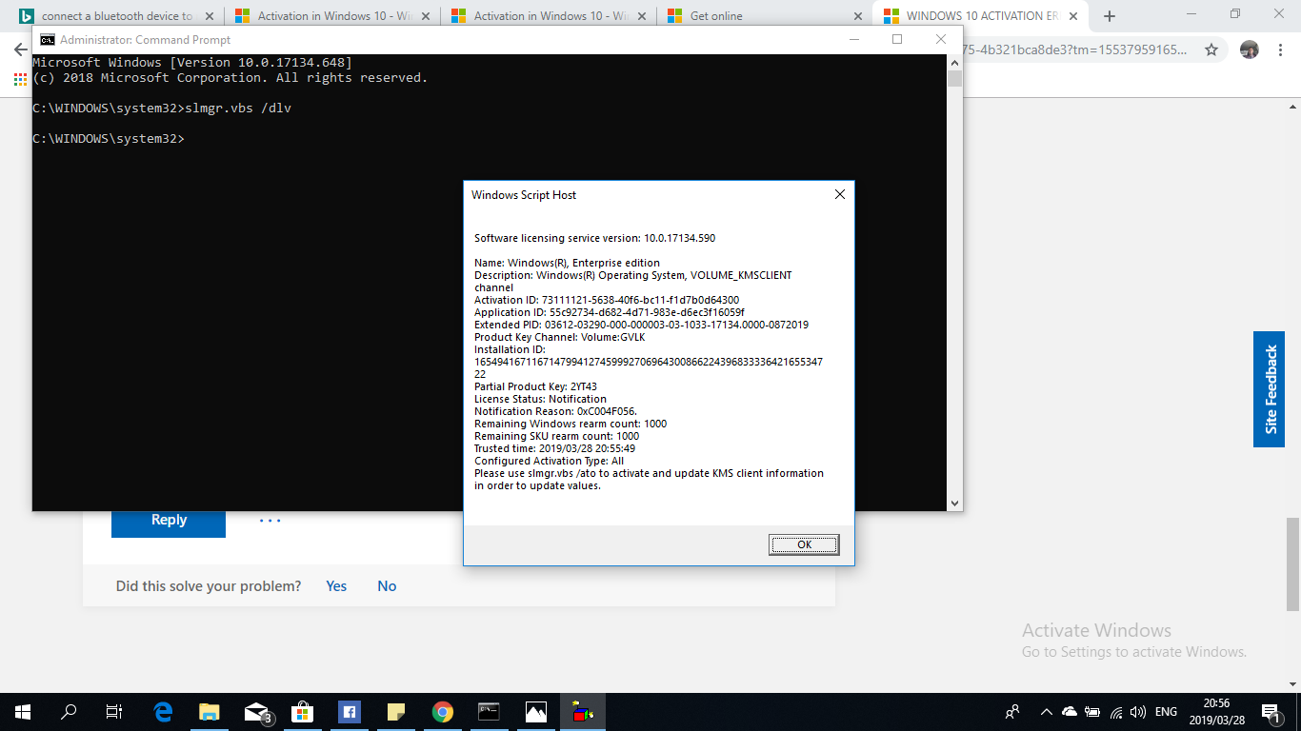Switch to Command Prompt in the taskbar
The height and width of the screenshot is (731, 1301).
point(489,712)
